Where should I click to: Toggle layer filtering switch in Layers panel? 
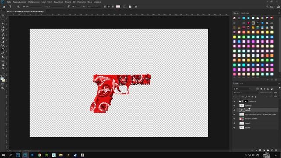pyautogui.click(x=279, y=88)
